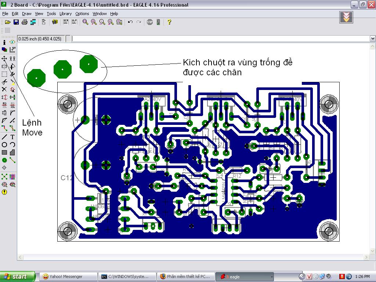Zoom out with the minus magnifier
This screenshot has width=376, height=282.
102,22
